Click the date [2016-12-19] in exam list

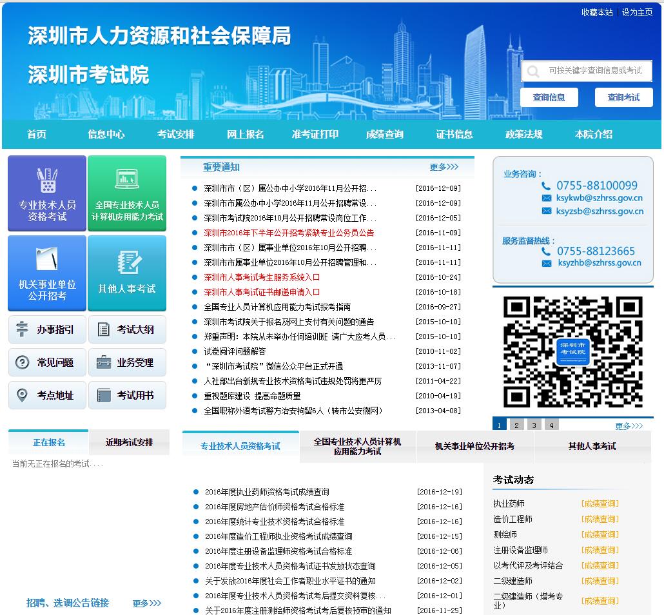coord(440,492)
